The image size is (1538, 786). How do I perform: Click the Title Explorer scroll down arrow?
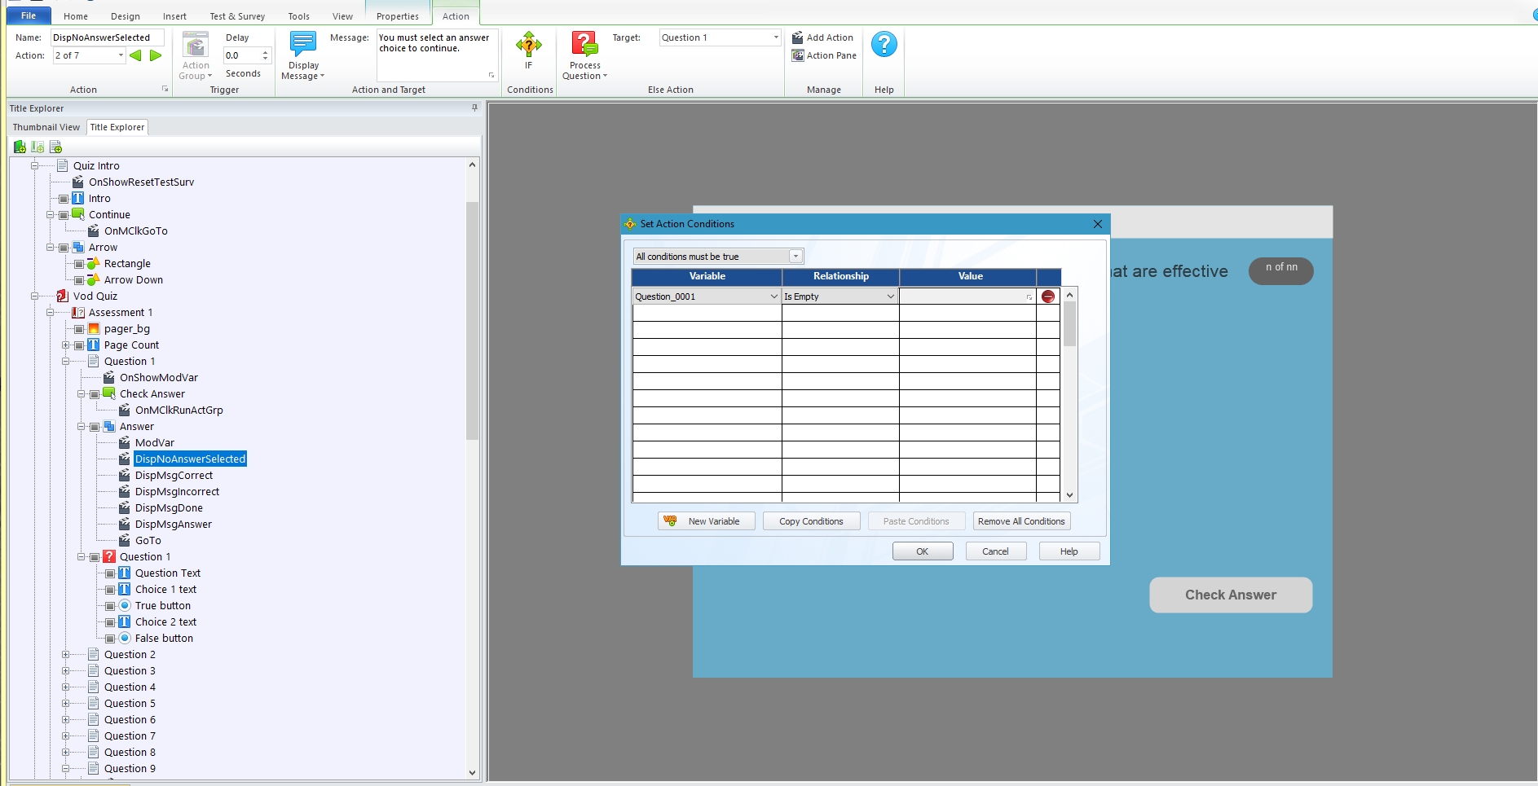pyautogui.click(x=472, y=772)
